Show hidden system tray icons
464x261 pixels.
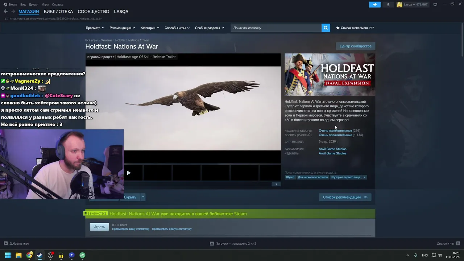pyautogui.click(x=408, y=255)
